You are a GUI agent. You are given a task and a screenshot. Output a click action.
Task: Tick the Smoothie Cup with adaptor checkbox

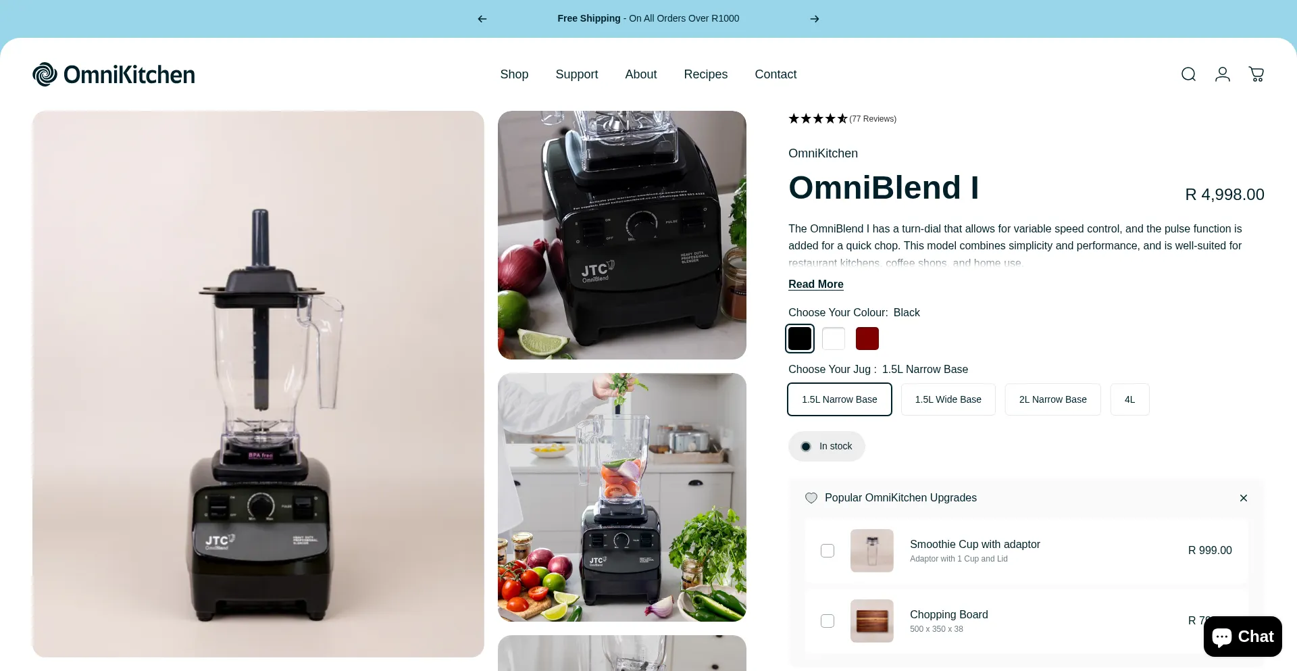[x=828, y=551]
